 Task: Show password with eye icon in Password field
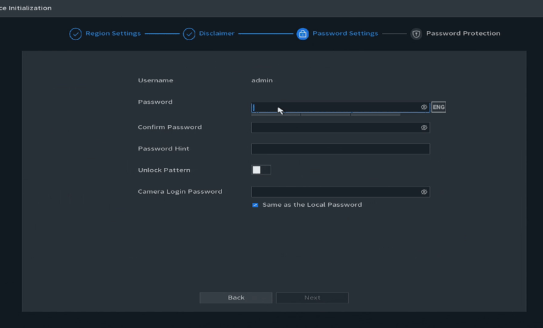(x=424, y=108)
